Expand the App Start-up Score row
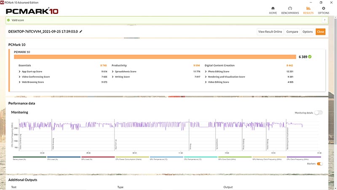 tap(19, 71)
